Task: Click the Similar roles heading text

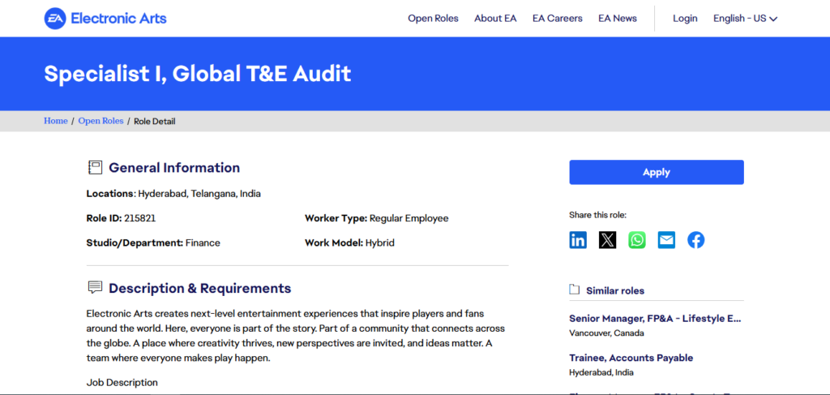Action: point(615,290)
